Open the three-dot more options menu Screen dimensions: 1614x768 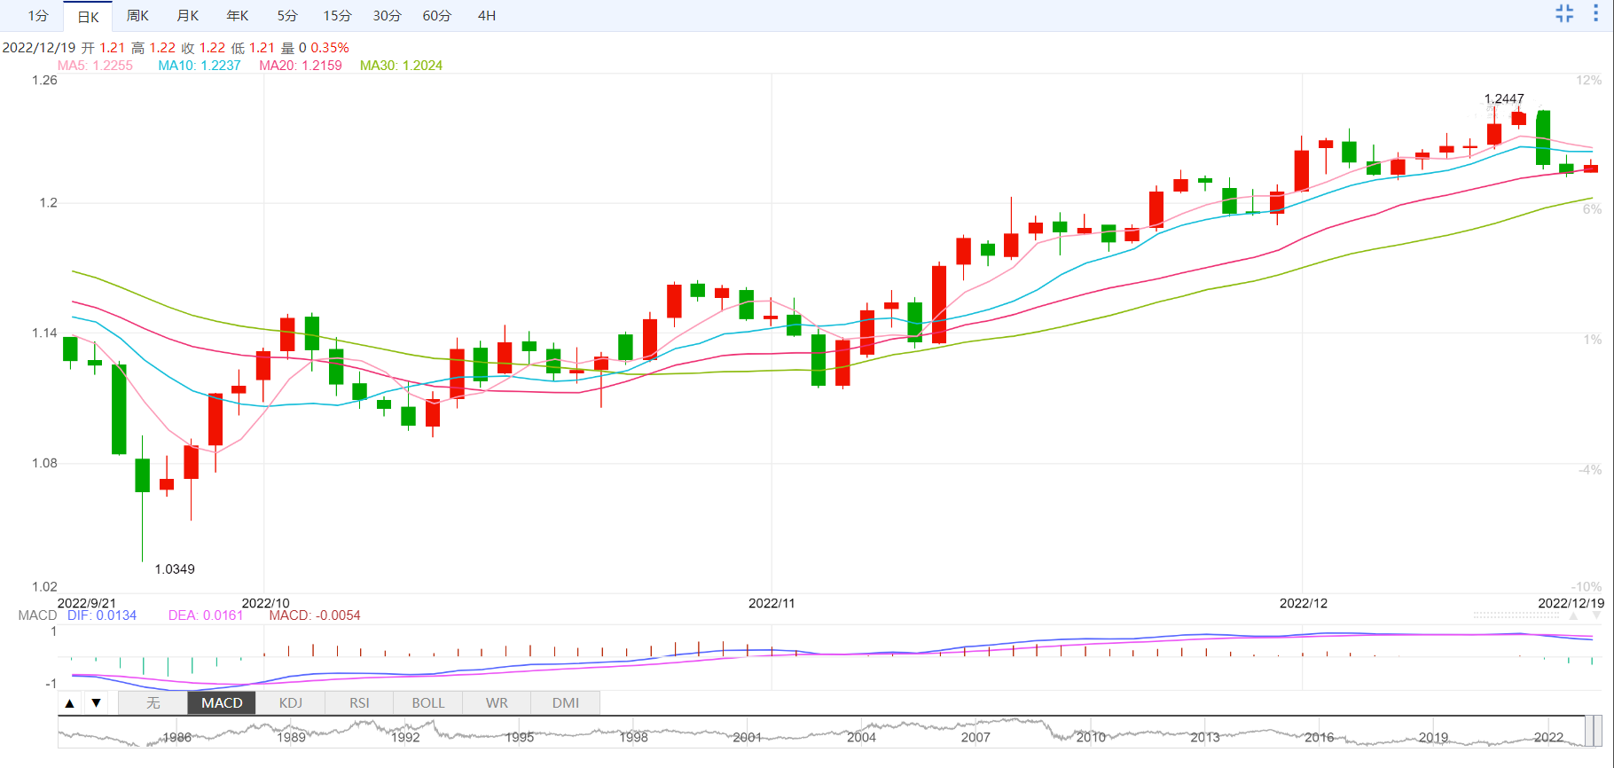pos(1595,13)
